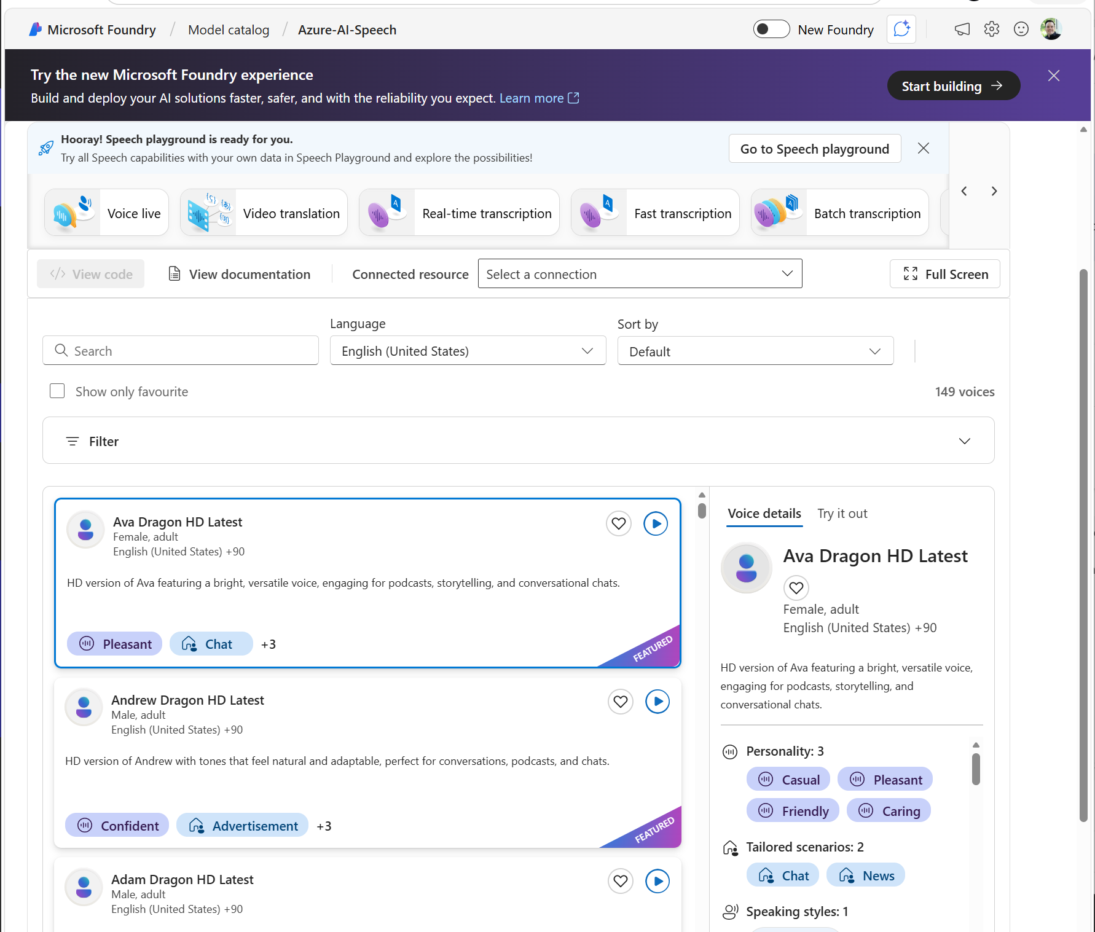Open the Sort by dropdown
This screenshot has height=932, width=1095.
pyautogui.click(x=755, y=351)
